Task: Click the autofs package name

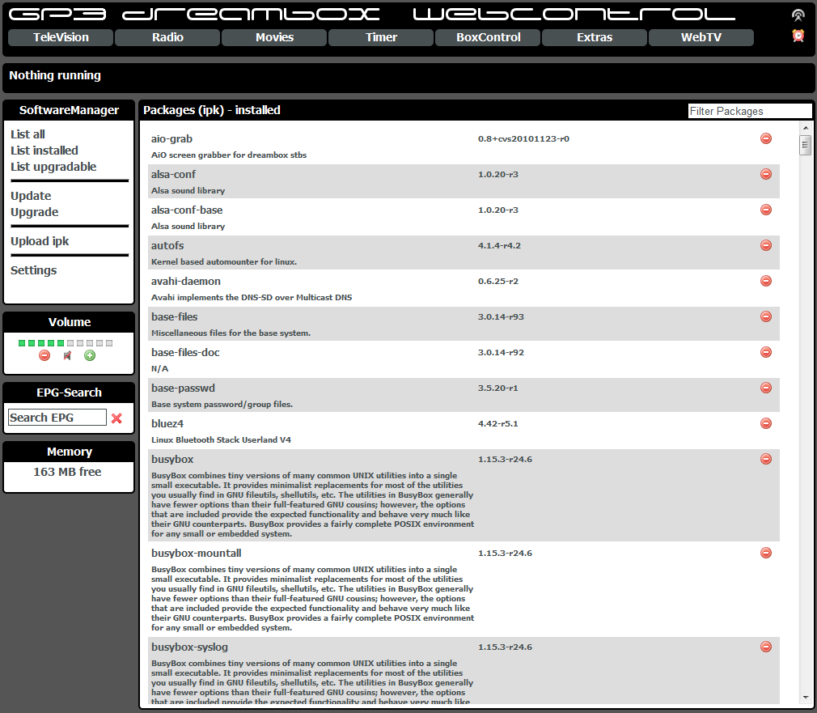Action: click(x=167, y=245)
